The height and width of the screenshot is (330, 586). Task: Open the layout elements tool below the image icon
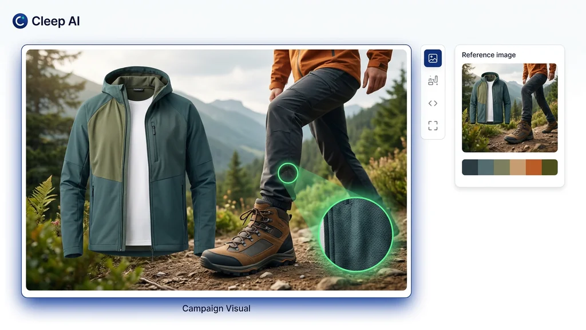[x=433, y=81]
